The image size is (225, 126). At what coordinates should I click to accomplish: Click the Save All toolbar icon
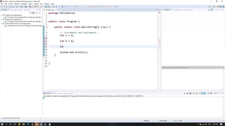click(x=13, y=7)
